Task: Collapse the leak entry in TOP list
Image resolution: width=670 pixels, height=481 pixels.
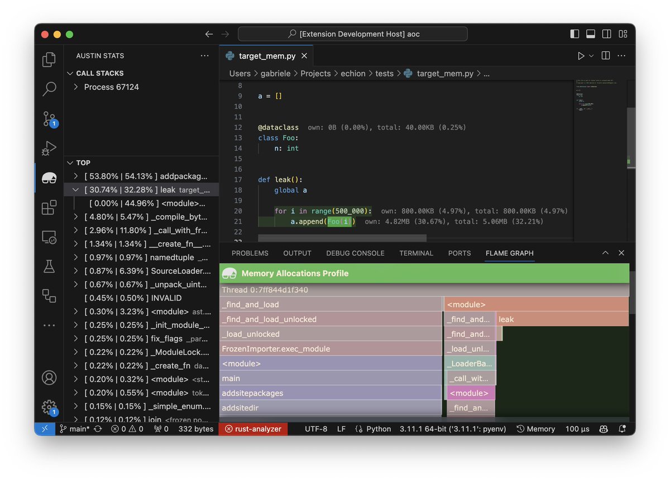Action: (75, 189)
